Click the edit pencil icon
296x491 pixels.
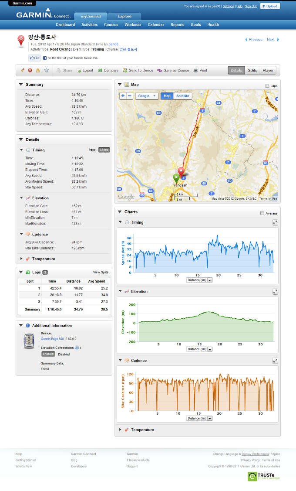tap(23, 71)
